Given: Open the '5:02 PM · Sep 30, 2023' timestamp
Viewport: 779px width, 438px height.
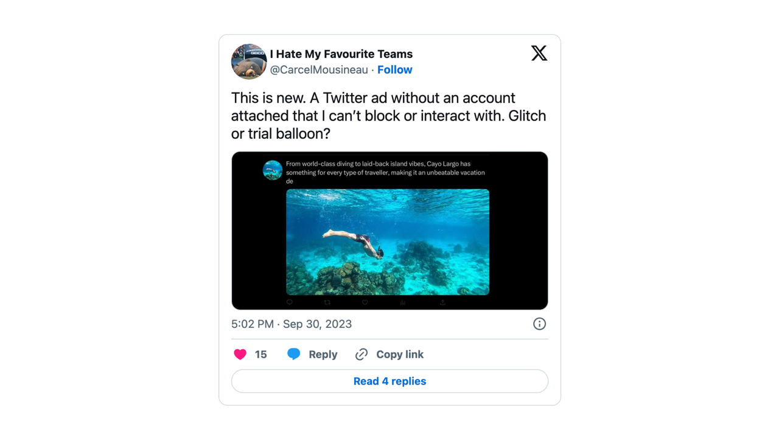Looking at the screenshot, I should tap(292, 324).
